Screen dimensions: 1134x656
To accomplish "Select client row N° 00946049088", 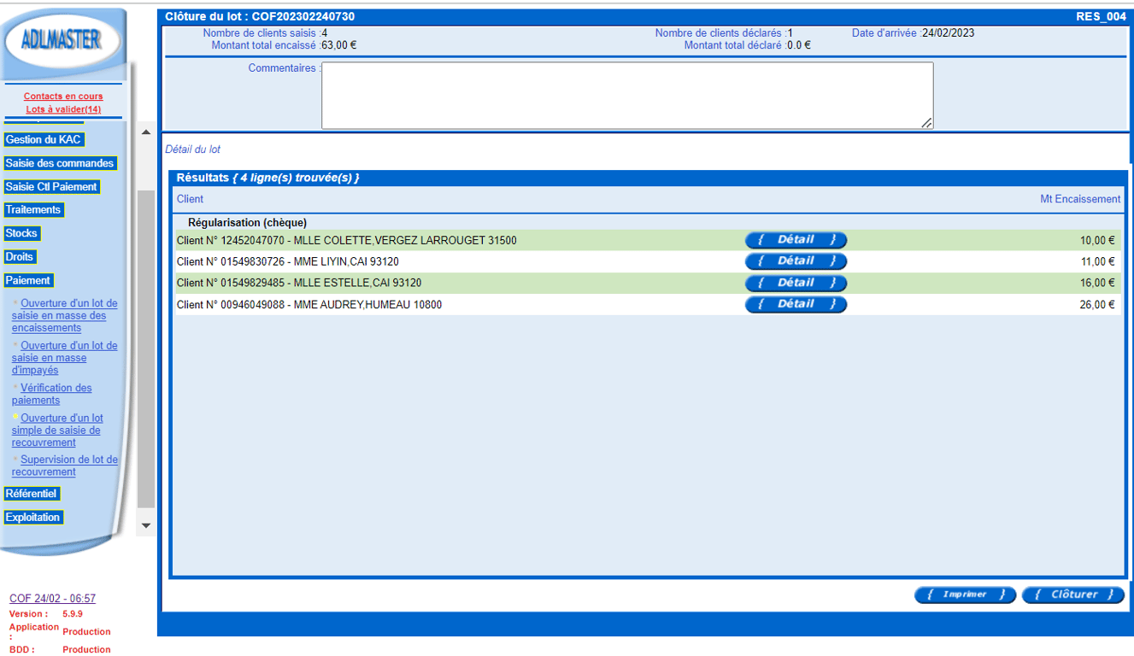I will [648, 304].
